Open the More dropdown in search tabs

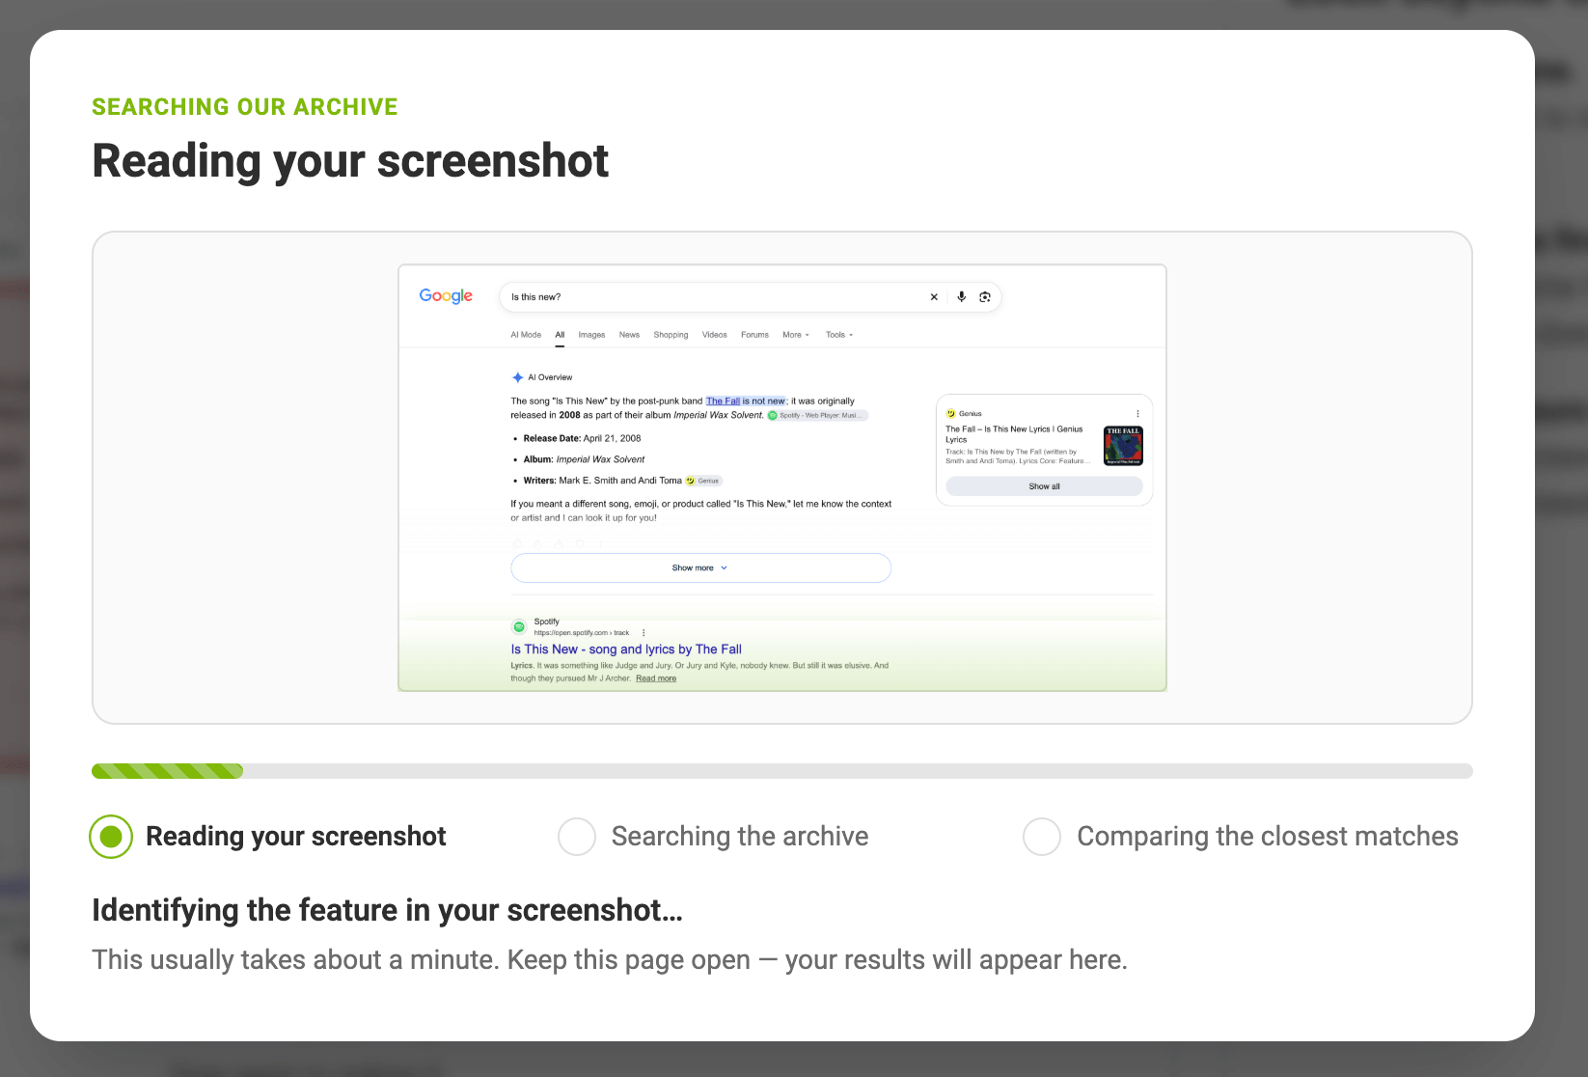click(x=796, y=335)
